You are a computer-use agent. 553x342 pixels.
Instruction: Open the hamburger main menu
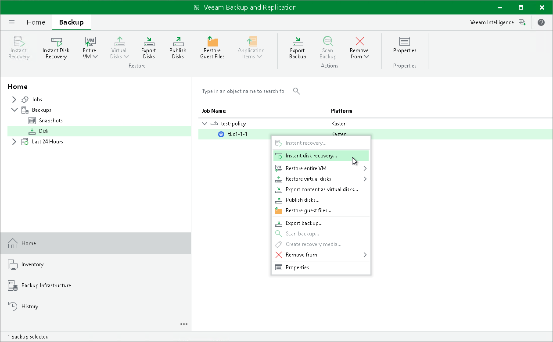pyautogui.click(x=12, y=22)
